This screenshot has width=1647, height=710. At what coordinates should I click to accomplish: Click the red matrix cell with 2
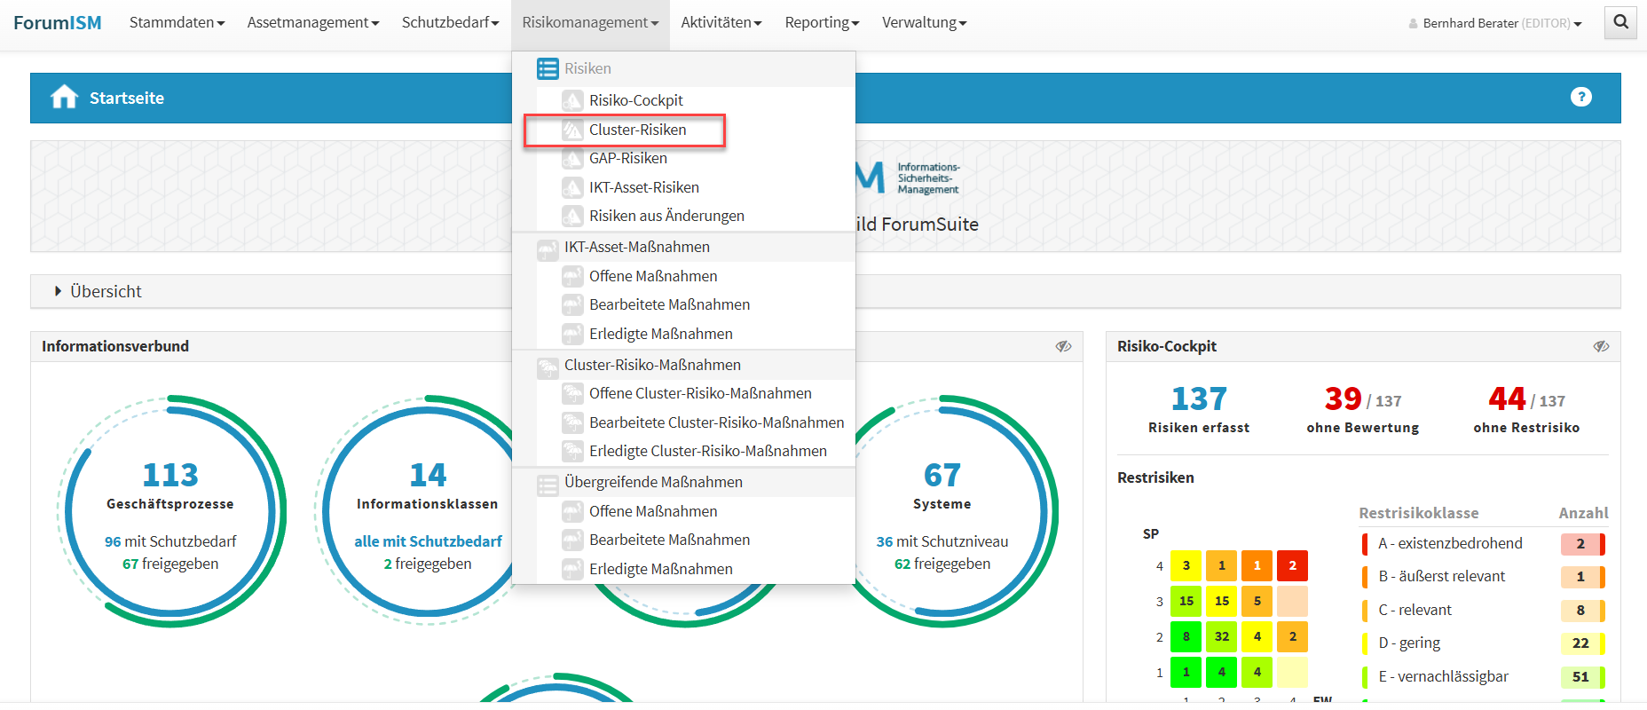pyautogui.click(x=1292, y=565)
